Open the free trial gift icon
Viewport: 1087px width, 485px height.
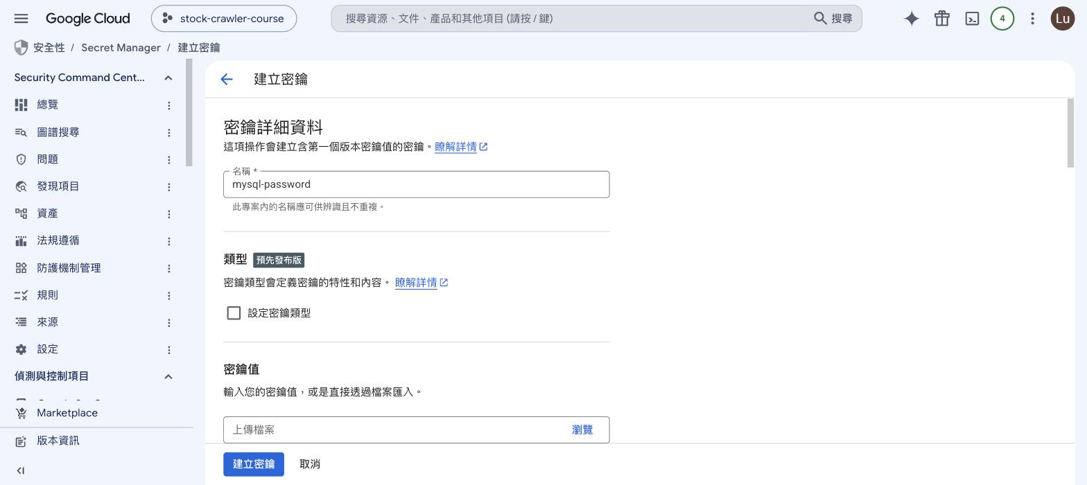pyautogui.click(x=941, y=19)
